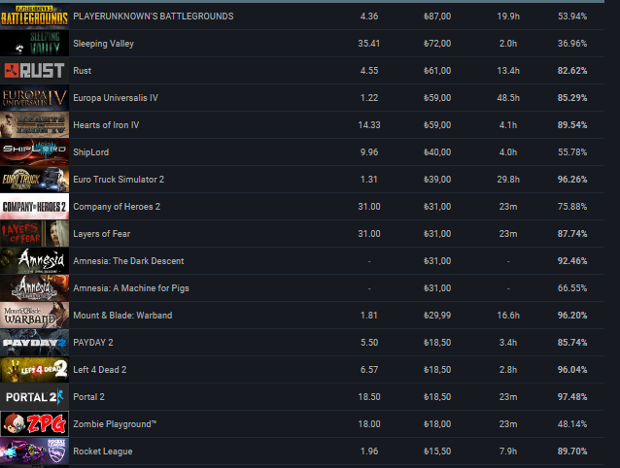620x468 pixels.
Task: Select the 18.00 value for Zombie Playground
Action: tap(369, 424)
